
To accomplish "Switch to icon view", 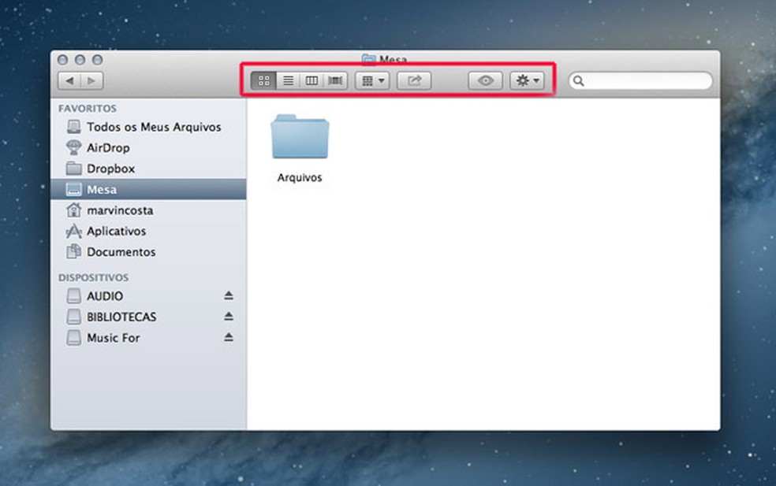I will click(x=263, y=80).
